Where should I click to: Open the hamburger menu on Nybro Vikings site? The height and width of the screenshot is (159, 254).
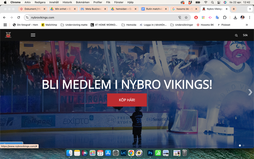coord(33,35)
